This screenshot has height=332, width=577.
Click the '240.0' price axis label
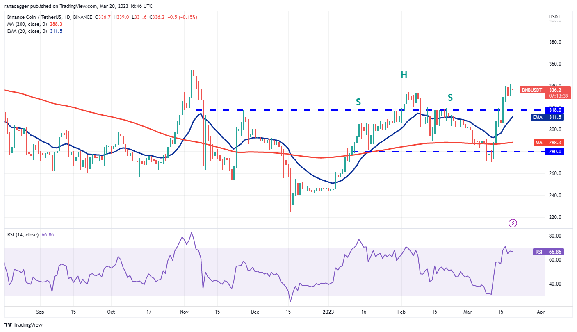tap(555, 196)
